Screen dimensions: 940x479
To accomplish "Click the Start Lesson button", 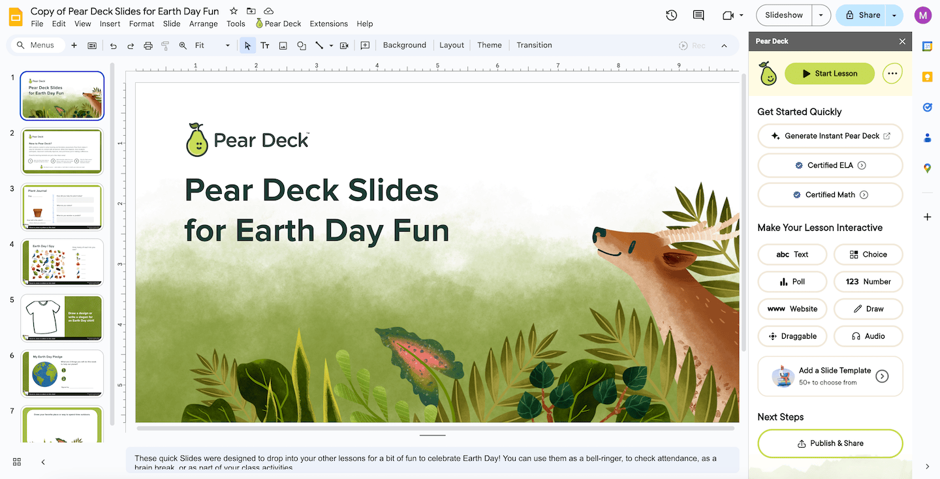I will pos(830,74).
